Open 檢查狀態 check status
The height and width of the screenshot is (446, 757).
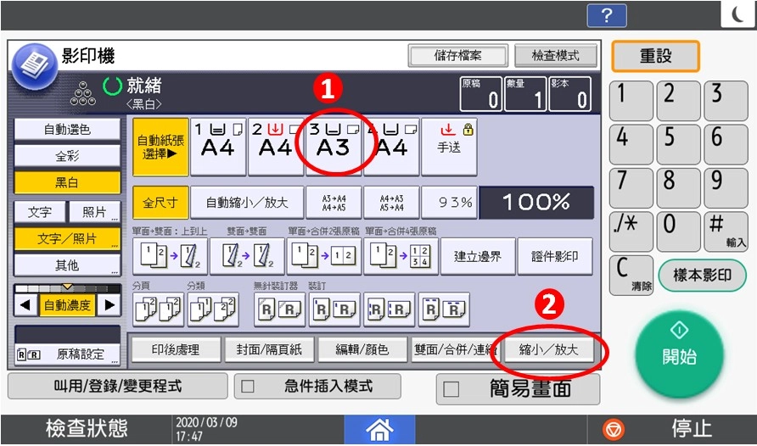click(x=87, y=429)
